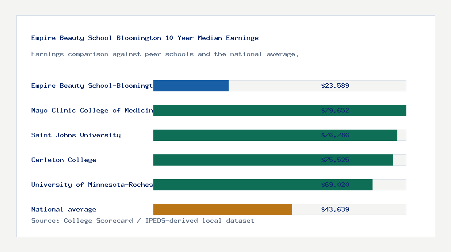Image resolution: width=451 pixels, height=252 pixels.
Task: Click the $43,639 value label
Action: (x=335, y=210)
